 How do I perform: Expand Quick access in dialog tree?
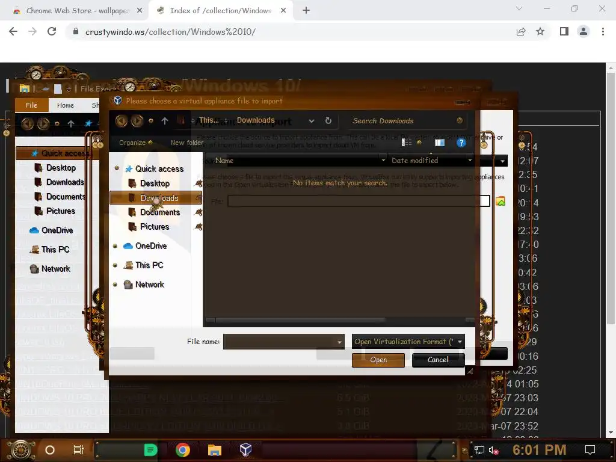[117, 168]
